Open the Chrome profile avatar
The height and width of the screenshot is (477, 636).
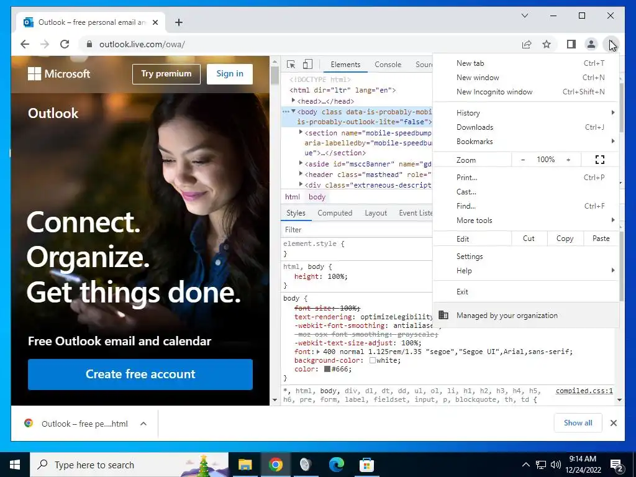click(x=591, y=44)
